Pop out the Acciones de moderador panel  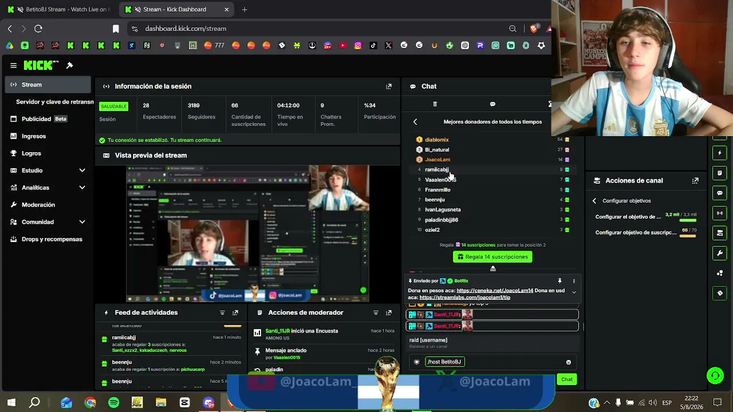click(389, 312)
